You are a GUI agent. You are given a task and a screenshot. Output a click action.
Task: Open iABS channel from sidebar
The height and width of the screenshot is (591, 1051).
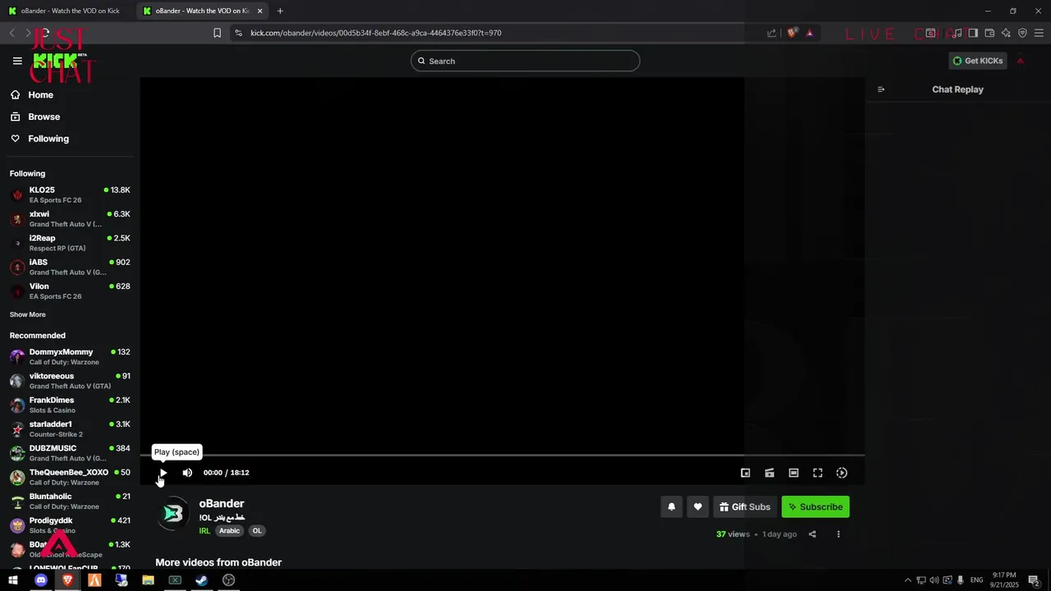[70, 267]
